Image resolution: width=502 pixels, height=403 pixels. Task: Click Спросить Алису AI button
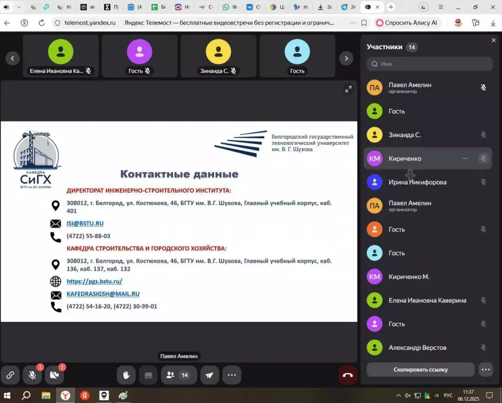407,23
